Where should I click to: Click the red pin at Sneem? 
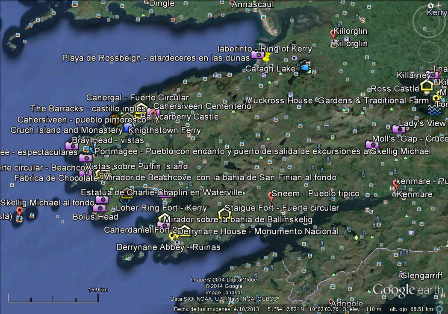(x=271, y=197)
